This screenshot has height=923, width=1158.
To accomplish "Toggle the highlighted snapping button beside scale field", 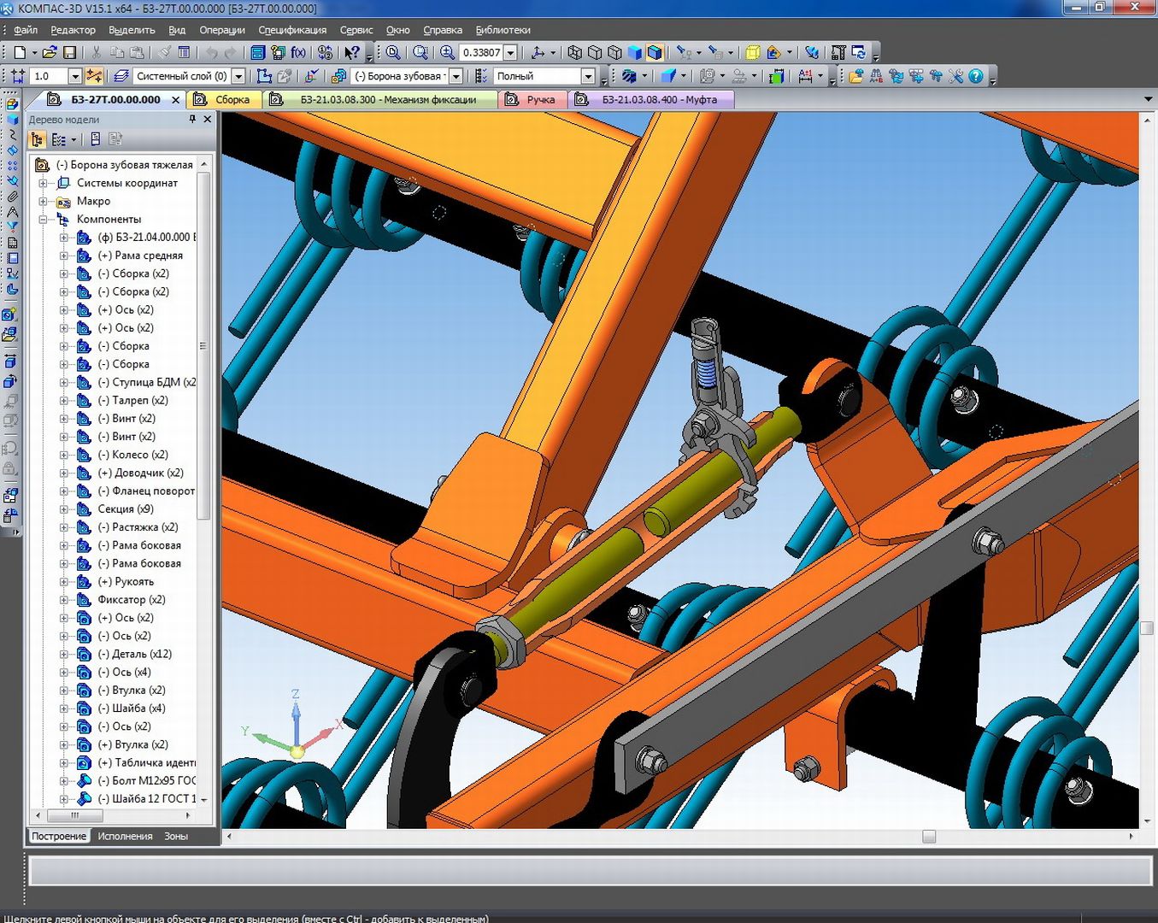I will point(94,76).
